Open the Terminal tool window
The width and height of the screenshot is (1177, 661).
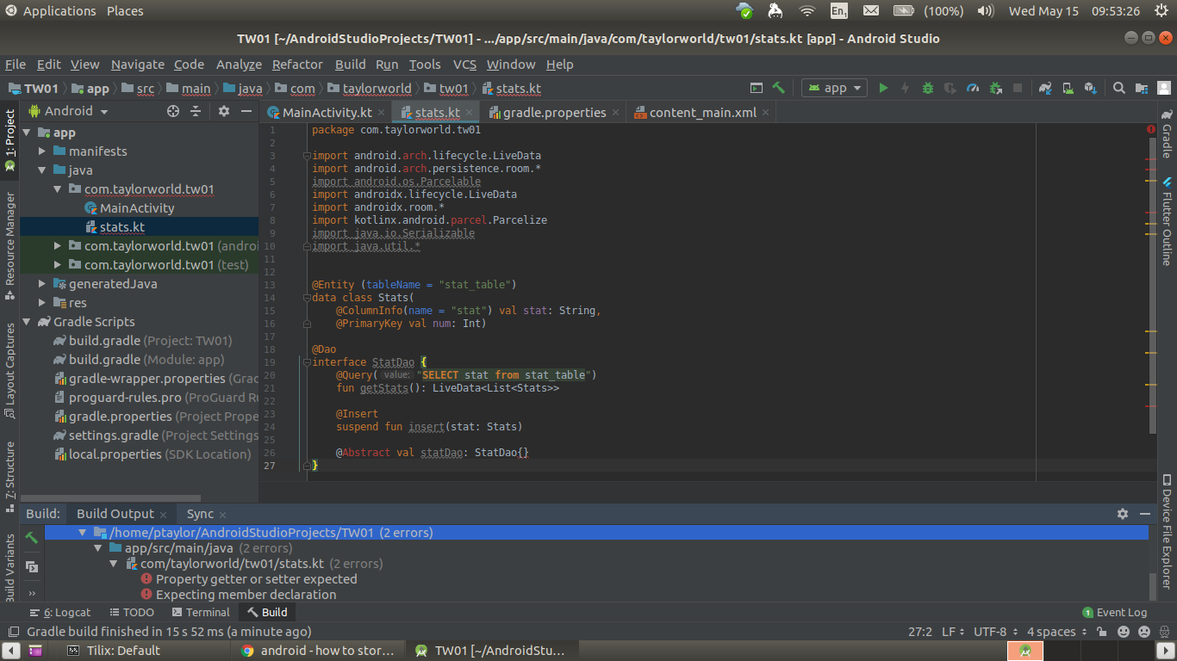[201, 612]
